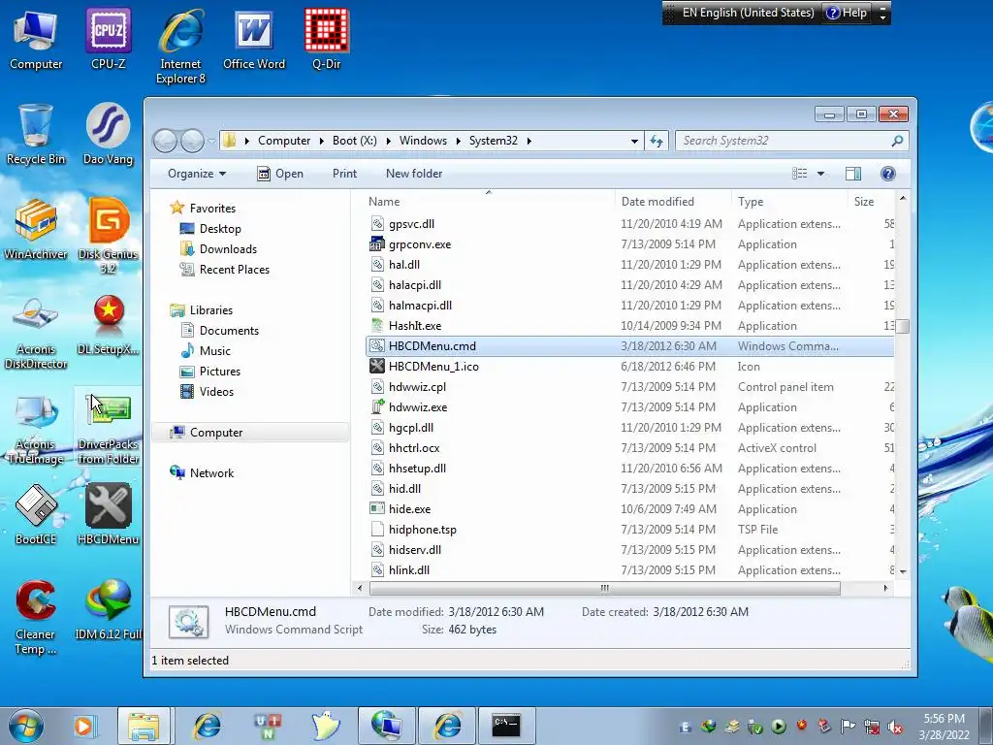Select the Disk Genius 3.2 icon

click(109, 237)
